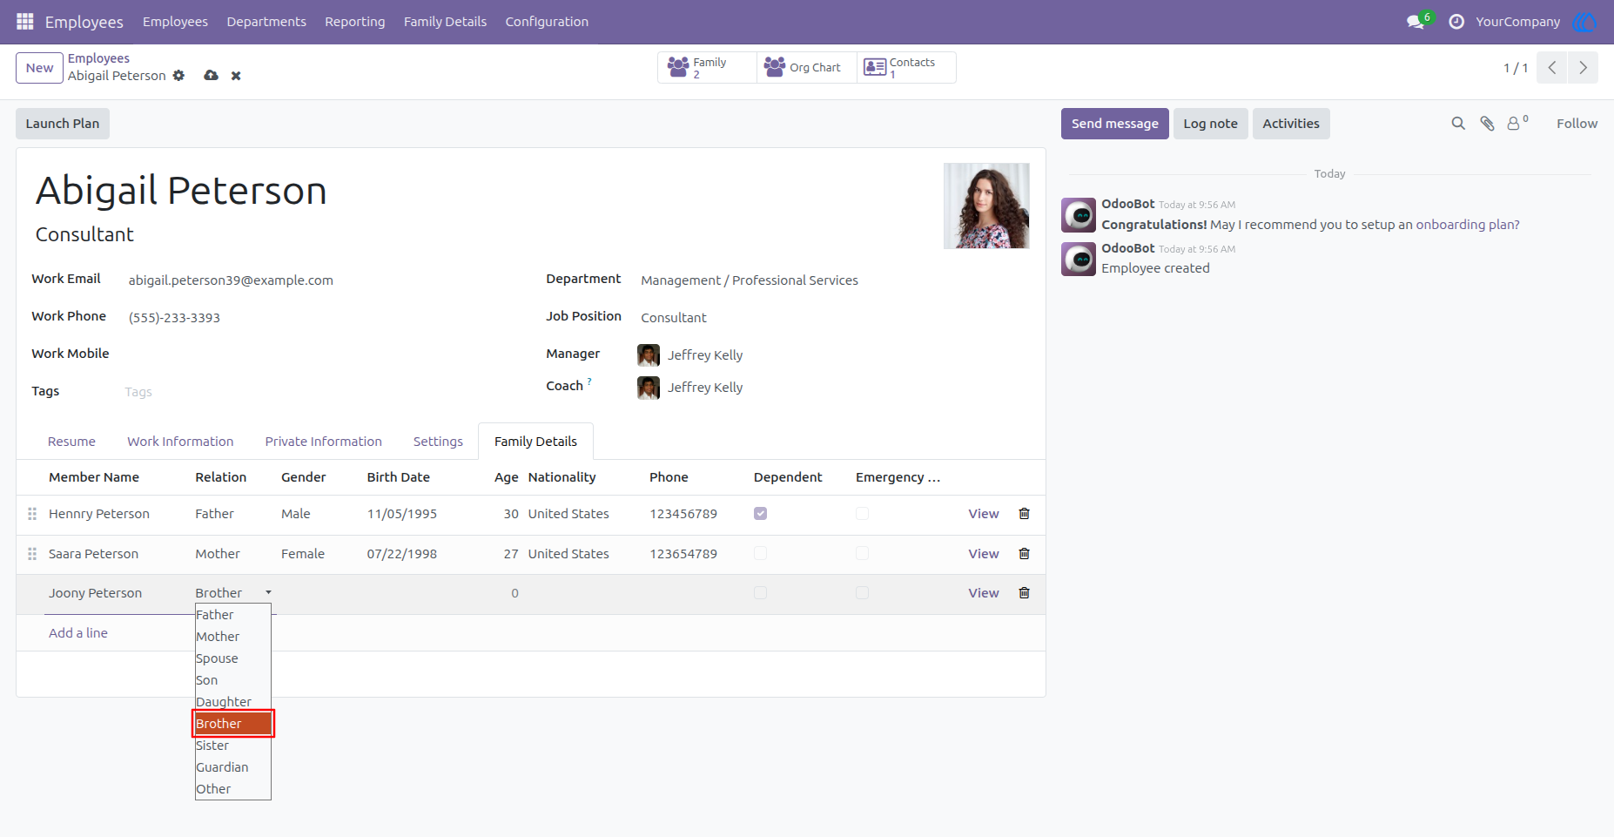Click first OdooBot avatar in chatter
Image resolution: width=1614 pixels, height=837 pixels.
point(1079,215)
